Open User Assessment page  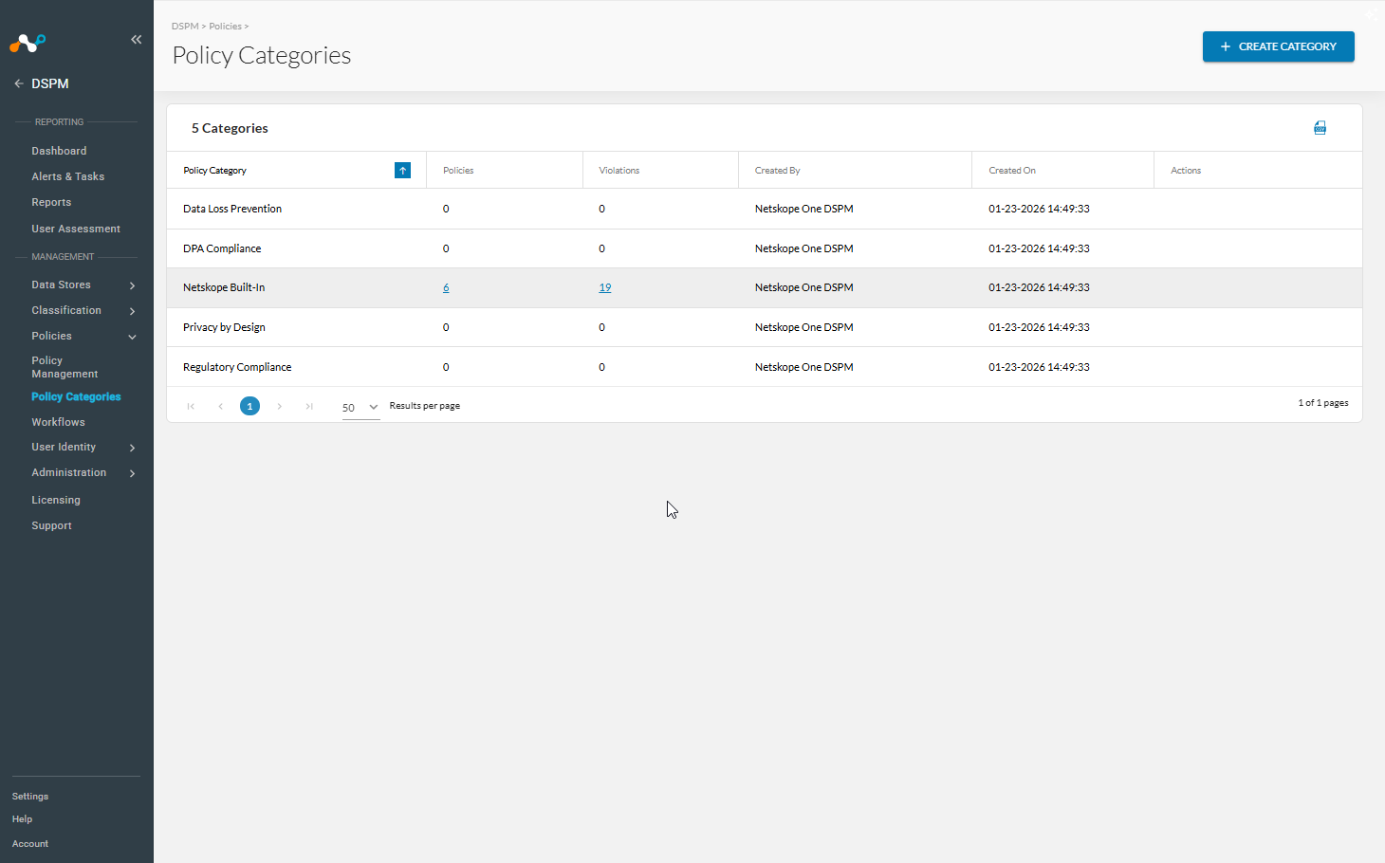tap(76, 229)
